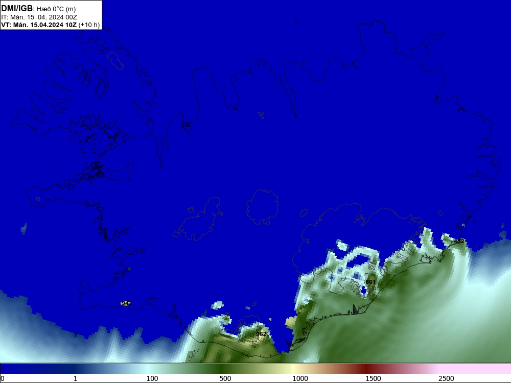Click the DMI/IGB title text
511x383 pixels.
point(17,9)
